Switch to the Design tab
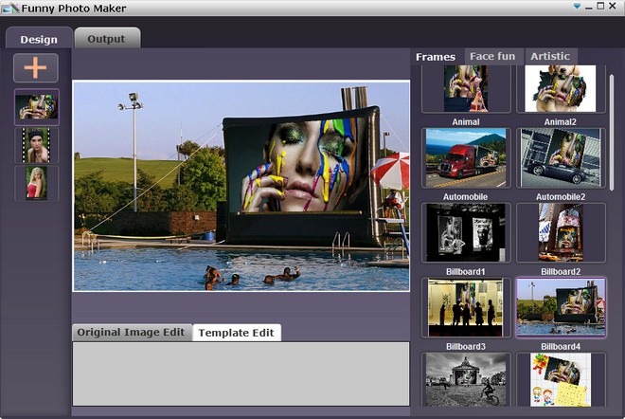This screenshot has height=419, width=625. [x=39, y=39]
